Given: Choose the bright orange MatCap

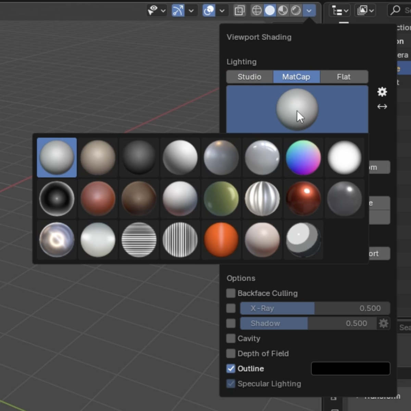Looking at the screenshot, I should click(221, 240).
